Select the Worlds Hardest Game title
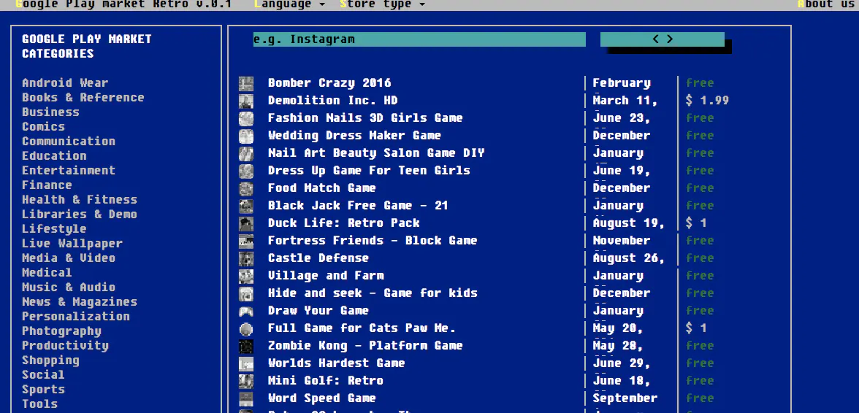Screen dimensions: 859x413 click(x=336, y=363)
